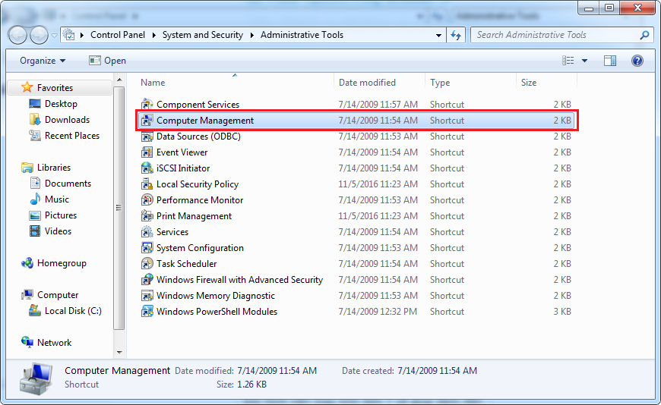Select Local Disk (C:) in navigation pane

(x=72, y=311)
